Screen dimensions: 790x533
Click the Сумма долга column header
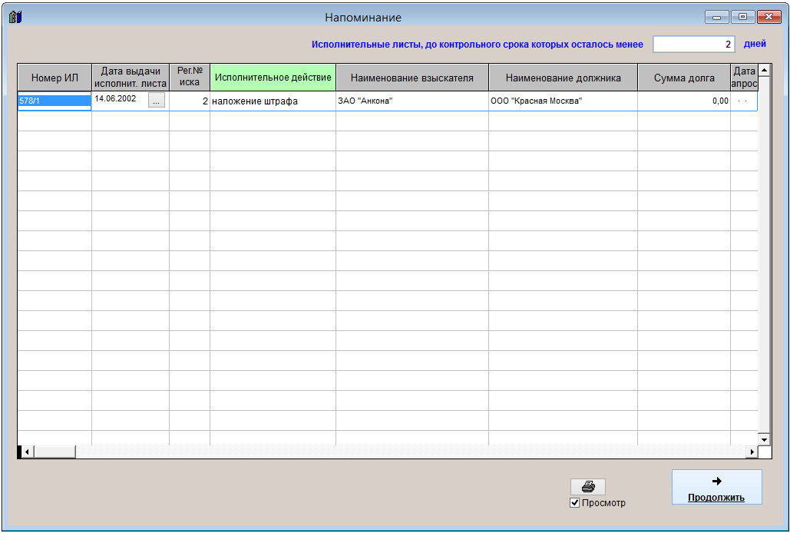[x=683, y=78]
